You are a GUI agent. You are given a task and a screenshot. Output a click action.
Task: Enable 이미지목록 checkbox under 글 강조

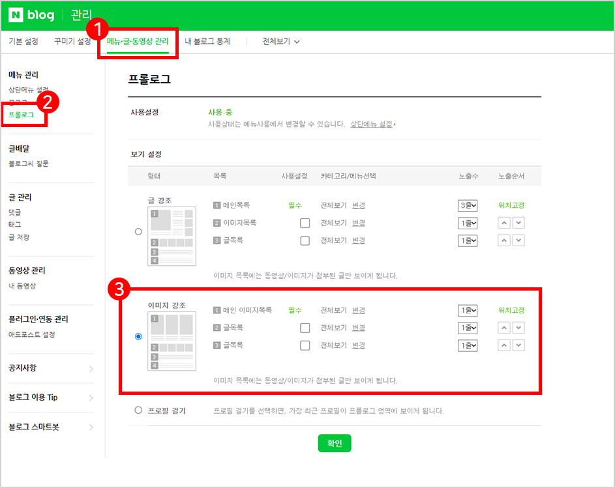(305, 223)
